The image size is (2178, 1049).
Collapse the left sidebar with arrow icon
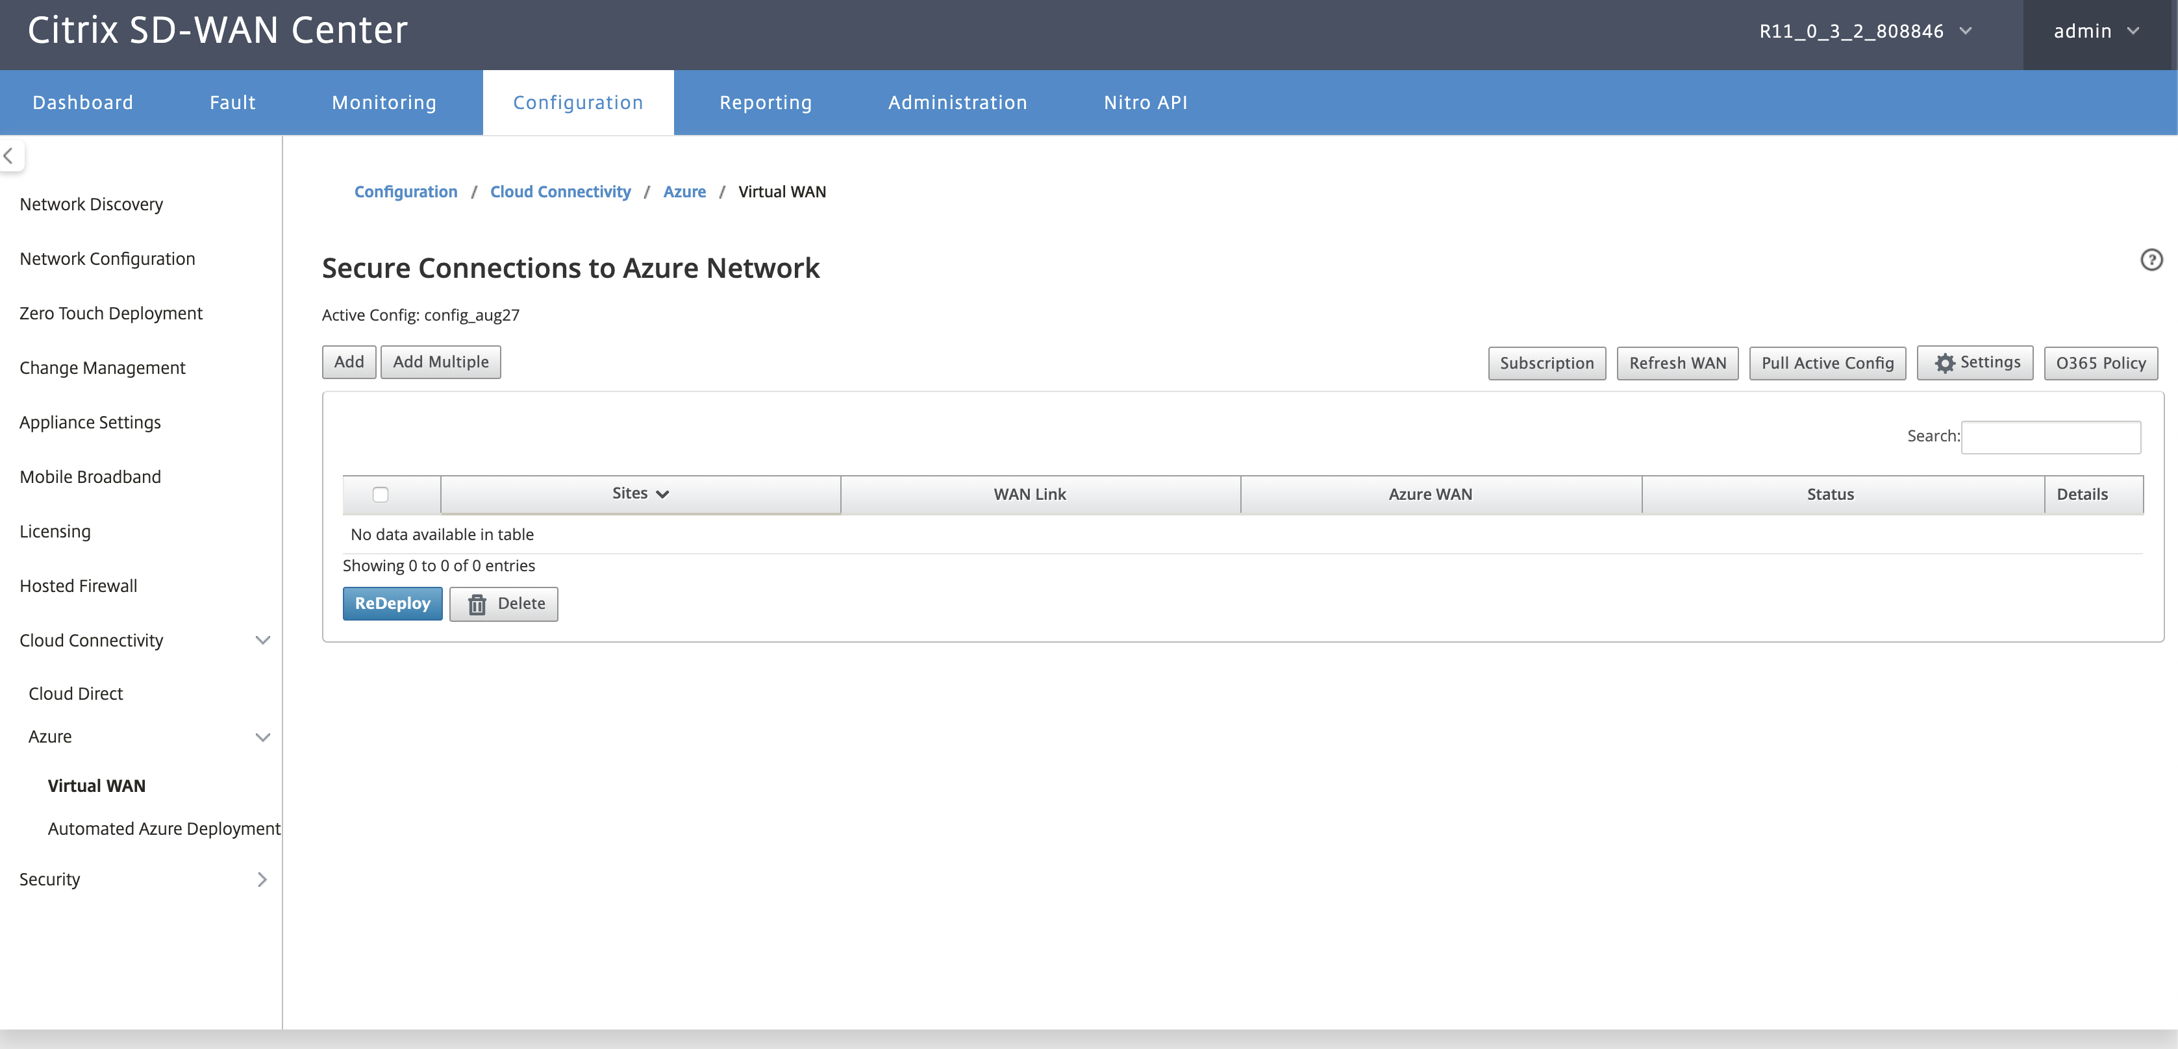(x=9, y=156)
